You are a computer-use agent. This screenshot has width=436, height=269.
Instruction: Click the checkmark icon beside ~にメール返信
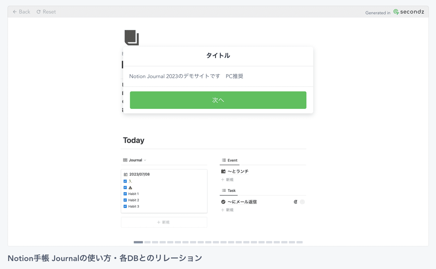[223, 201]
